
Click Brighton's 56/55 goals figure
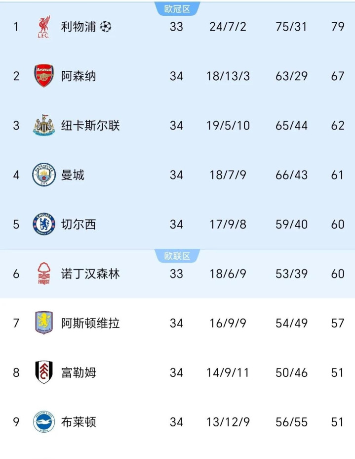[291, 422]
